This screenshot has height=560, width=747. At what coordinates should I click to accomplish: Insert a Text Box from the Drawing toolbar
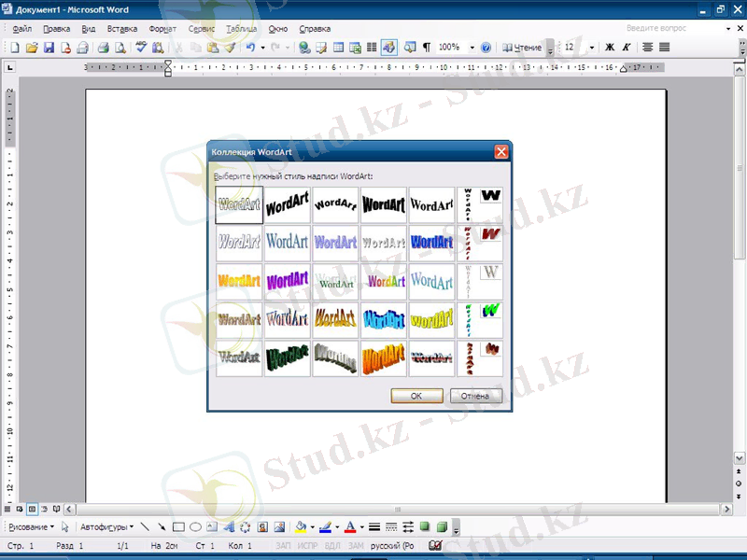pyautogui.click(x=213, y=525)
